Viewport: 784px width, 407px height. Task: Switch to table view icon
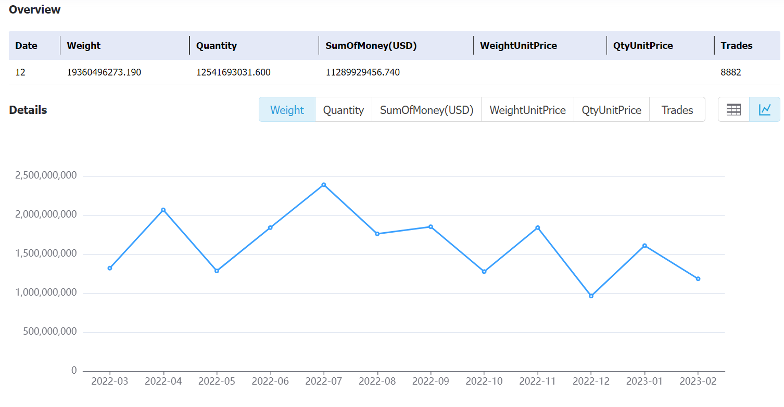click(x=734, y=109)
